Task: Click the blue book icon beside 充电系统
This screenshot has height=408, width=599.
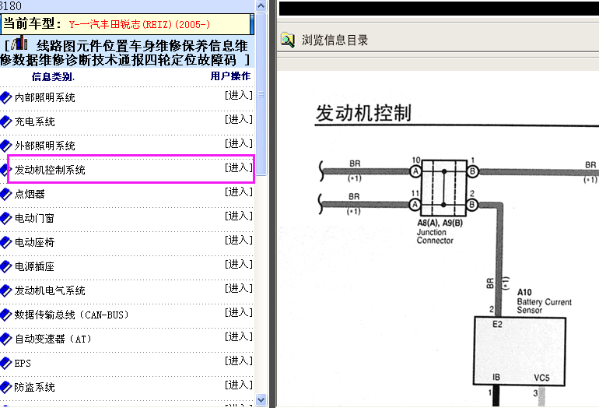Action: 5,122
